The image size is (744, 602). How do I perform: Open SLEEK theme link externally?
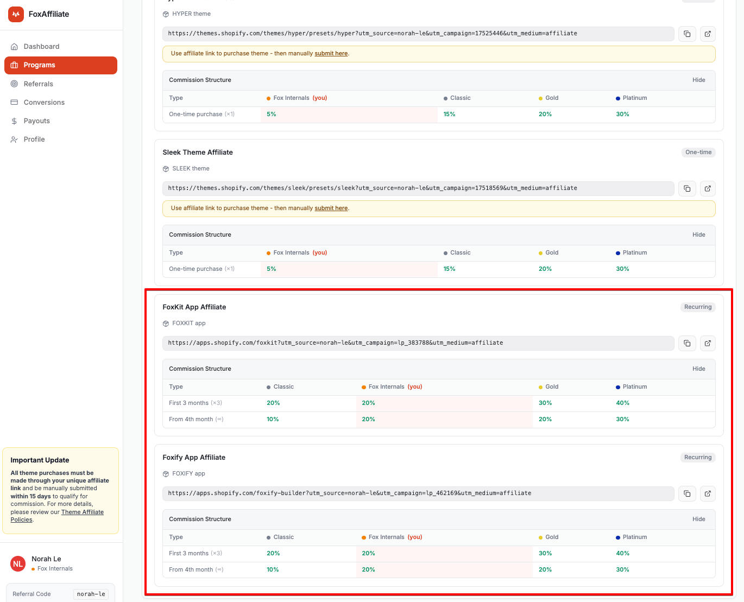pos(708,188)
